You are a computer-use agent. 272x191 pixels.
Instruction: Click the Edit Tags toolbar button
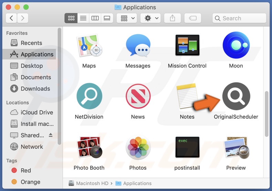tap(192, 18)
